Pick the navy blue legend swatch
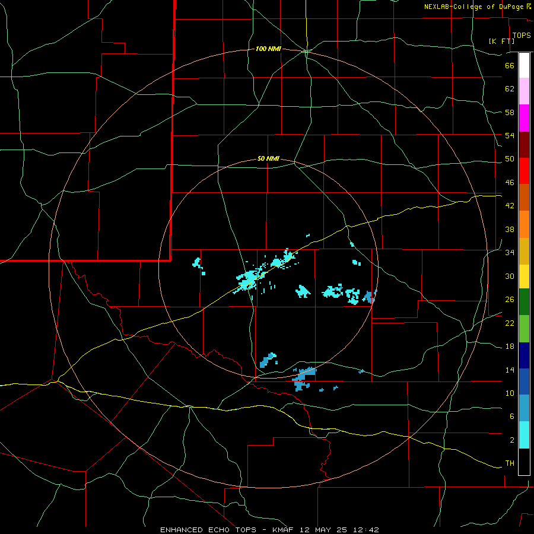Viewport: 534px width, 534px height. click(524, 355)
